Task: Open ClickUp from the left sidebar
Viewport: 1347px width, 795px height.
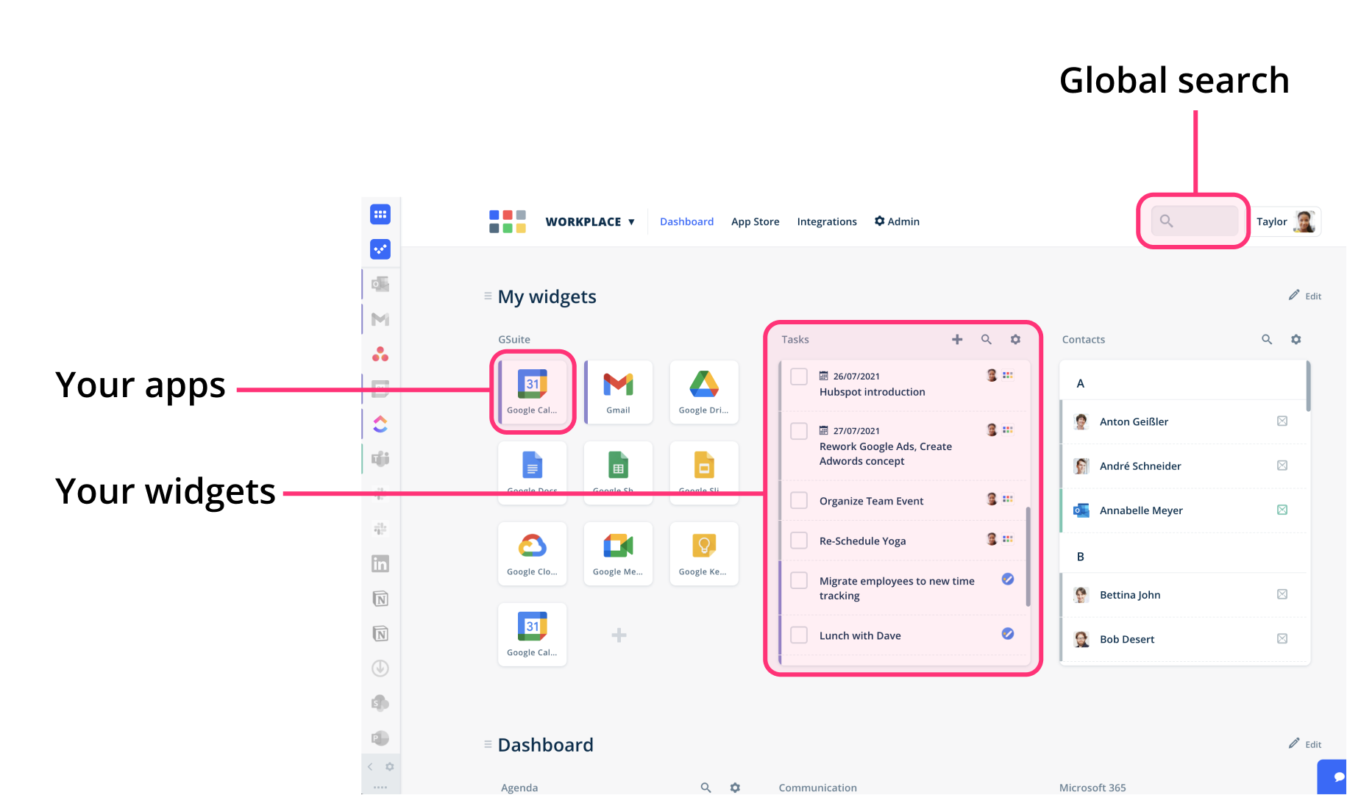Action: (x=380, y=424)
